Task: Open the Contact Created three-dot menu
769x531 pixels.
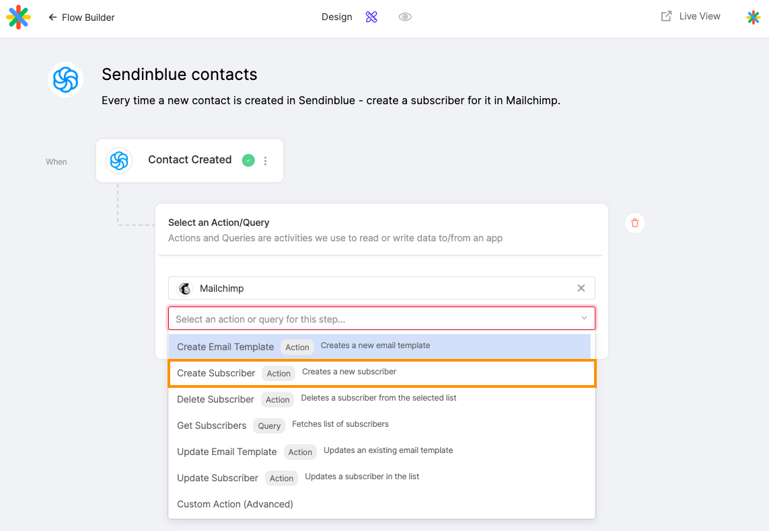Action: click(x=265, y=161)
